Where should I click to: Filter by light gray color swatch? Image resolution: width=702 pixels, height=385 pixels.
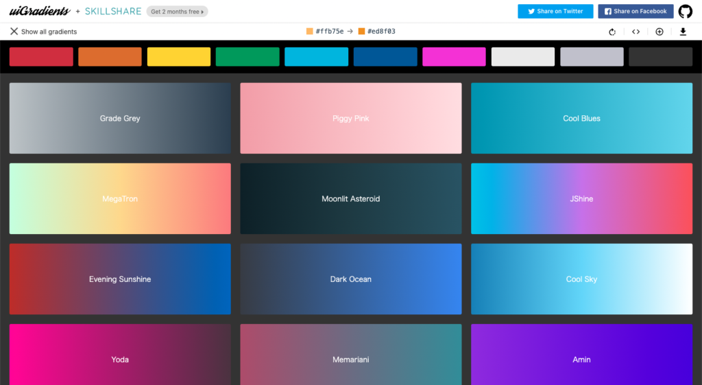click(592, 57)
